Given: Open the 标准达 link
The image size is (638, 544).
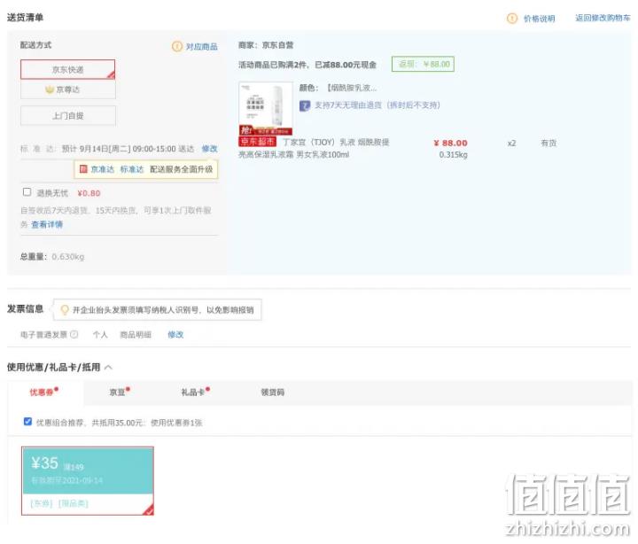Looking at the screenshot, I should coord(132,169).
